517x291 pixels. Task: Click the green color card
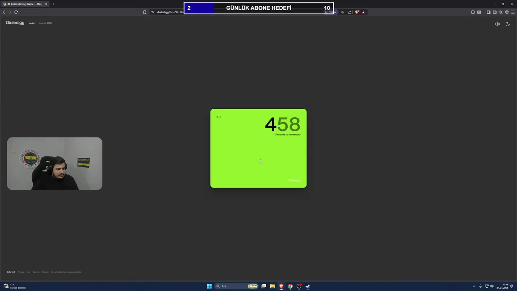click(258, 148)
